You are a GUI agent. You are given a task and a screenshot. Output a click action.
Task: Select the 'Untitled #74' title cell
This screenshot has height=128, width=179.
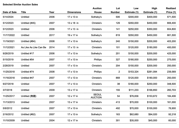[x=27, y=72]
